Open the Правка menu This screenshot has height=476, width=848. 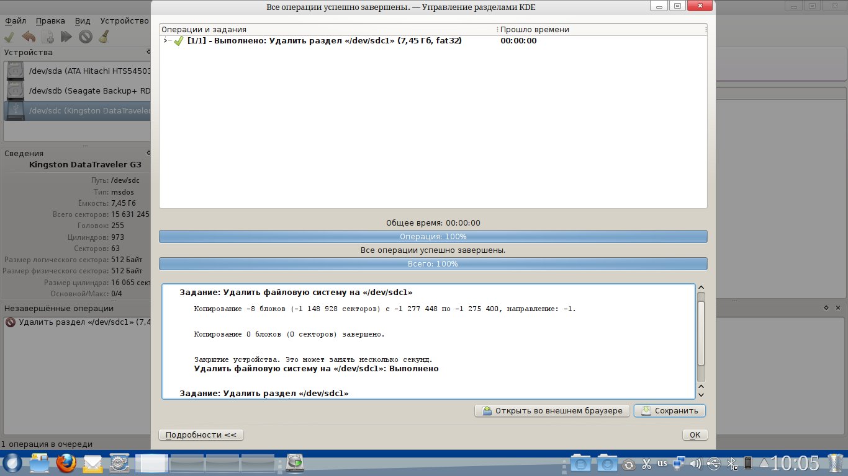[50, 20]
